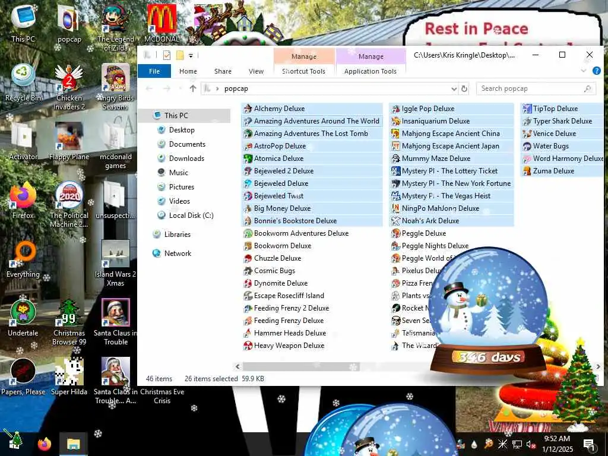This screenshot has width=608, height=456.
Task: Select Chicken Invaders 2 desktop icon
Action: point(69,88)
